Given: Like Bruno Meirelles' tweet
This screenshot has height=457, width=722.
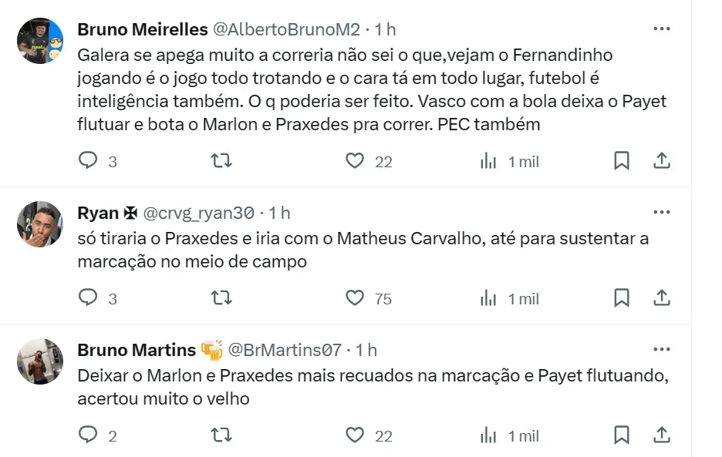Looking at the screenshot, I should pos(354,160).
